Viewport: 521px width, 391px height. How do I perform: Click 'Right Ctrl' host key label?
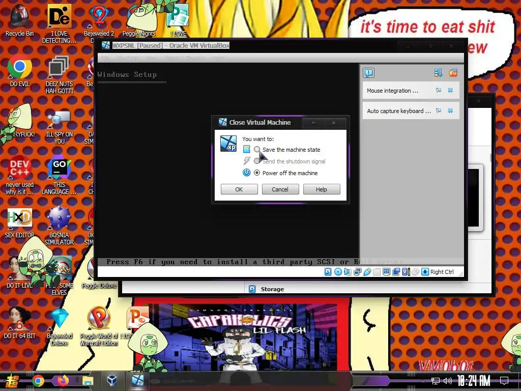[x=442, y=272]
